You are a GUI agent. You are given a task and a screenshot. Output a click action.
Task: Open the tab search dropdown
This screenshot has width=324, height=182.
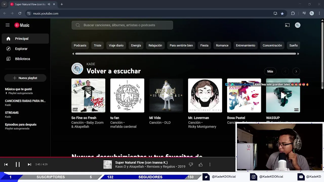[4, 4]
